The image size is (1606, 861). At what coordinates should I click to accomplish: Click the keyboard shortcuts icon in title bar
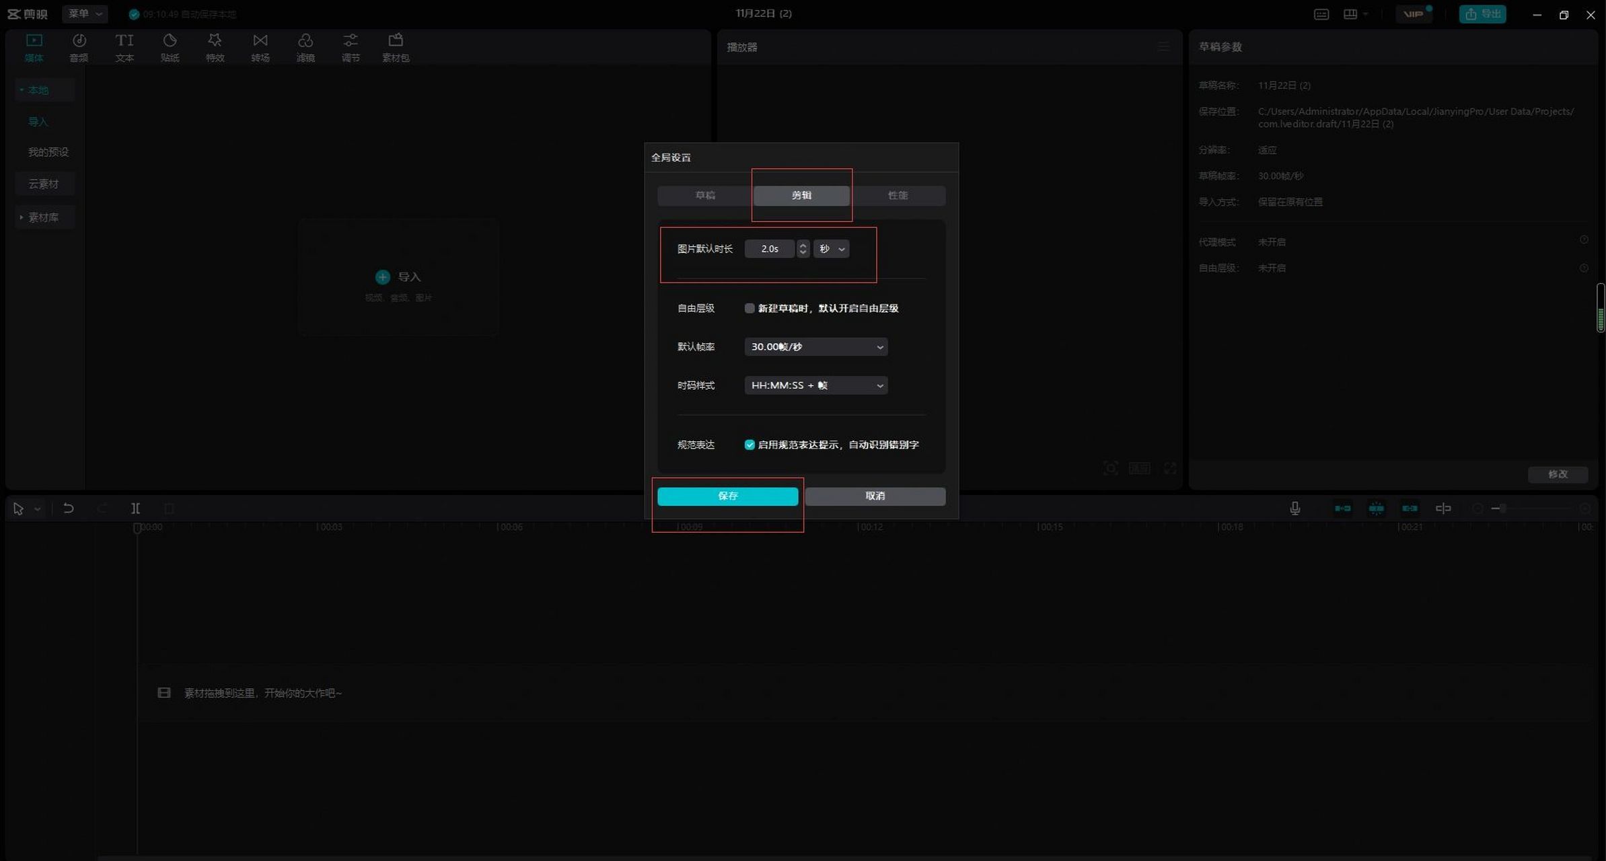pyautogui.click(x=1321, y=14)
